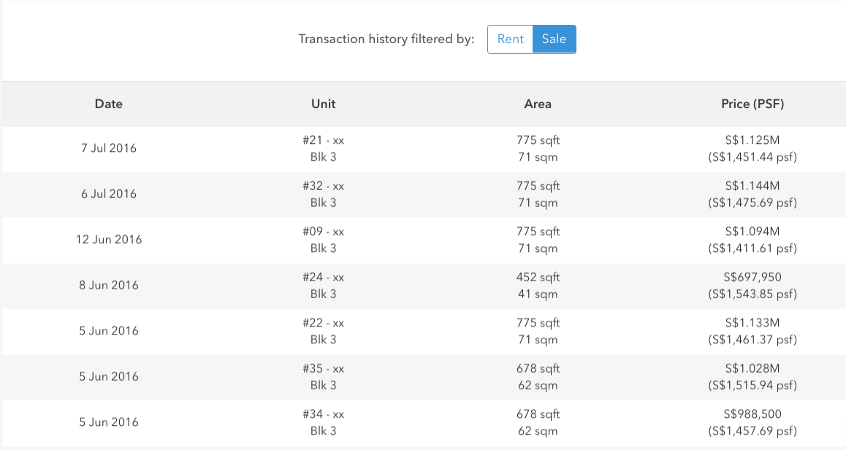This screenshot has height=450, width=846.
Task: Click the Unit column header
Action: [x=323, y=104]
